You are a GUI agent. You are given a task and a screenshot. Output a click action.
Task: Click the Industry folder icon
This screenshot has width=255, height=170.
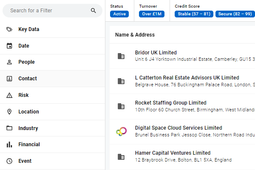click(9, 128)
